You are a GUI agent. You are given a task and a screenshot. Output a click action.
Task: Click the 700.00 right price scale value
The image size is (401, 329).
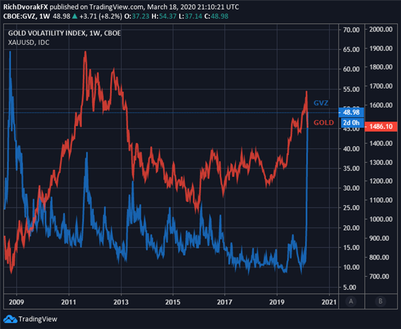[x=379, y=276]
